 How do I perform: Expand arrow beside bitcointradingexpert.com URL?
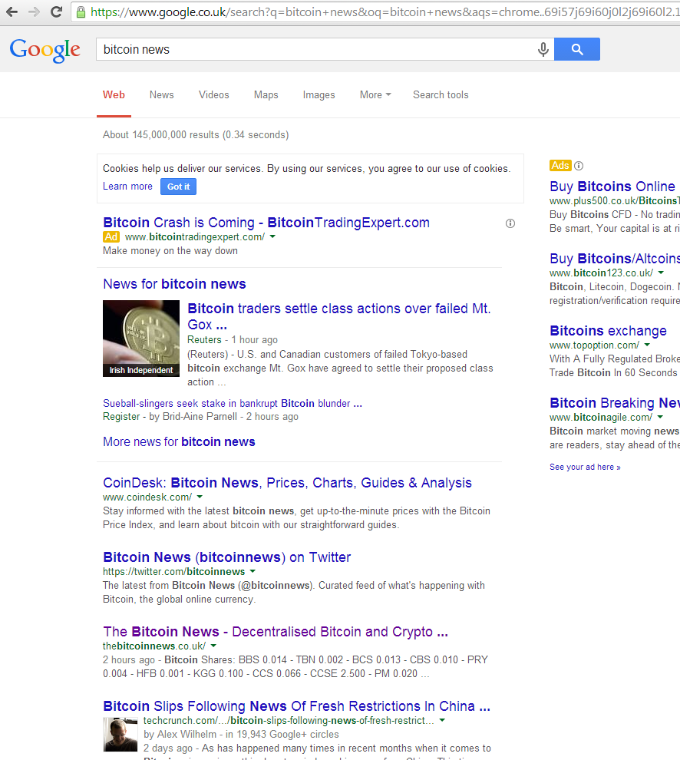coord(272,236)
